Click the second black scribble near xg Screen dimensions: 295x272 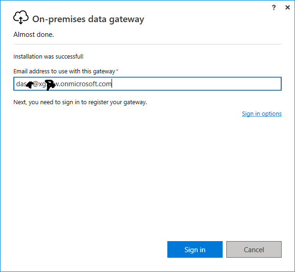(x=50, y=85)
